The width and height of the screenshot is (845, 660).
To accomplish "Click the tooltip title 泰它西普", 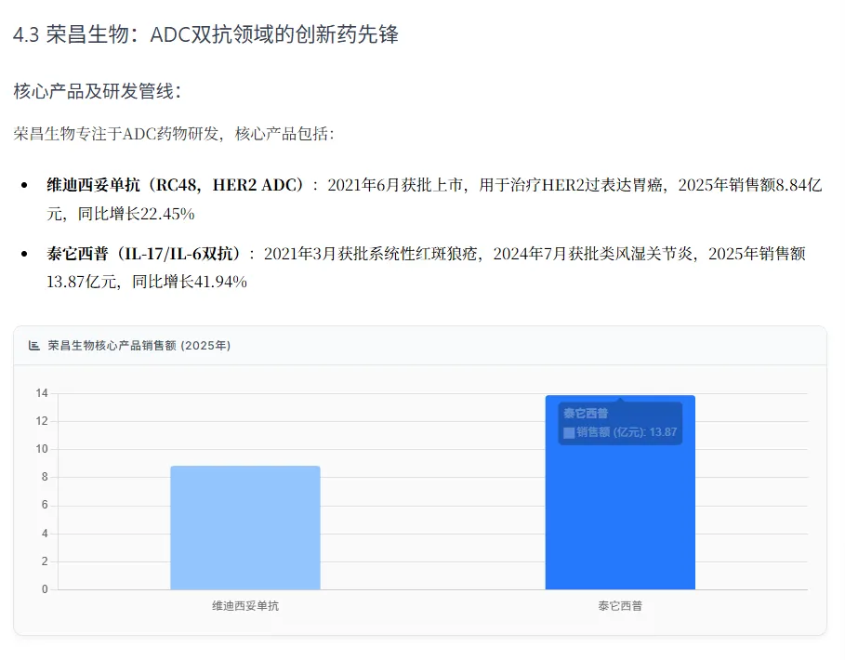I will pos(586,414).
